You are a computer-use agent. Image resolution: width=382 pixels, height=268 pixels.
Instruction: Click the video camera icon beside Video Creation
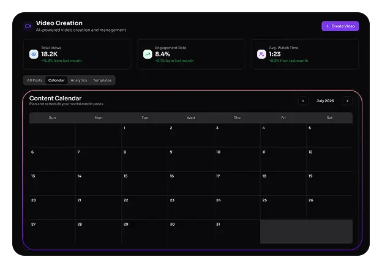point(28,26)
